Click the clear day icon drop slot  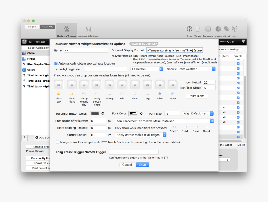click(59, 85)
